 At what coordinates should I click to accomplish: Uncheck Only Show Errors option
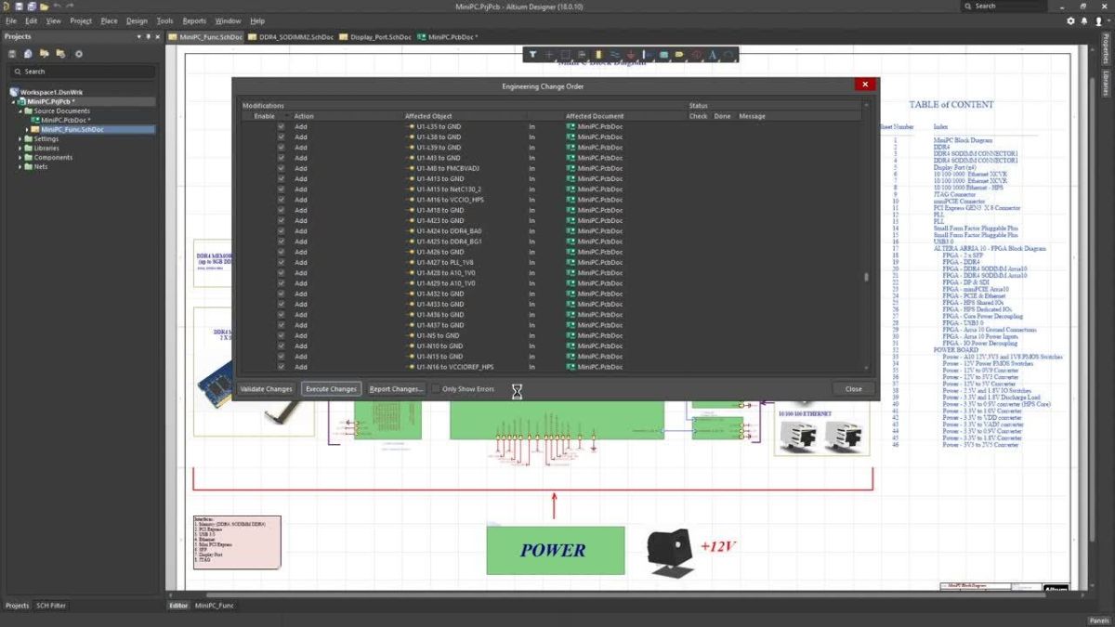tap(436, 388)
